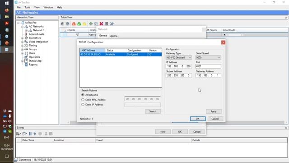Select Reports in the tree

33,65
